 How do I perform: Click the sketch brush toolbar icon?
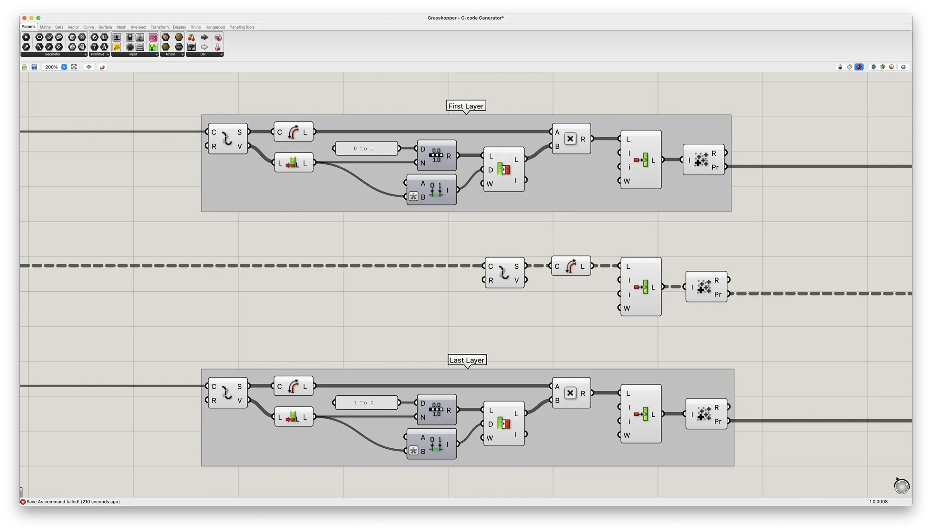(x=102, y=67)
